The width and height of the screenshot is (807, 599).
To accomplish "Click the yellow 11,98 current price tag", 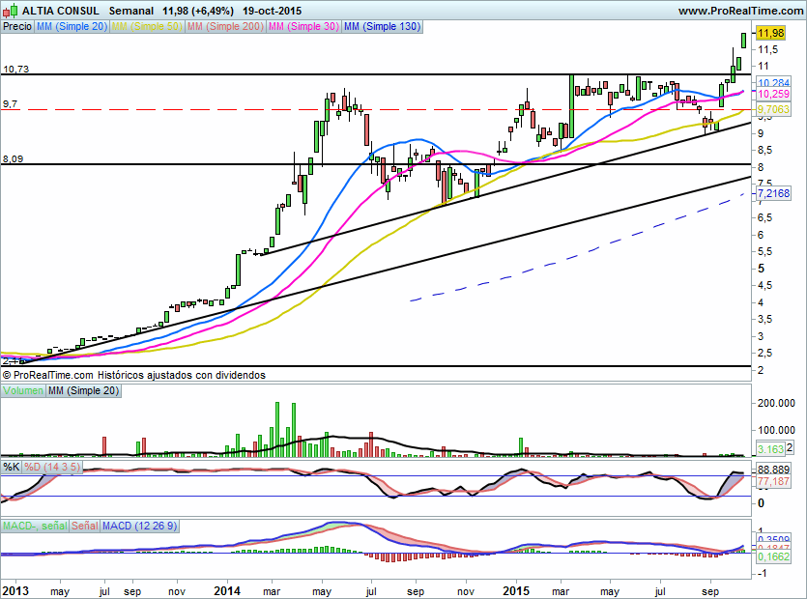I will [770, 33].
